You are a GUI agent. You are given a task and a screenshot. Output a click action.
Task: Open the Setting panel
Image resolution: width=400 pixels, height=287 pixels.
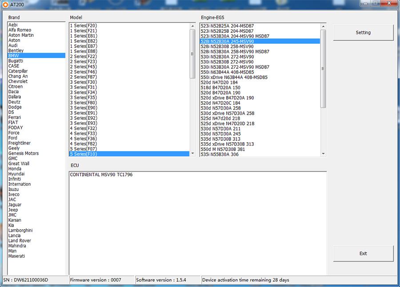pos(363,32)
